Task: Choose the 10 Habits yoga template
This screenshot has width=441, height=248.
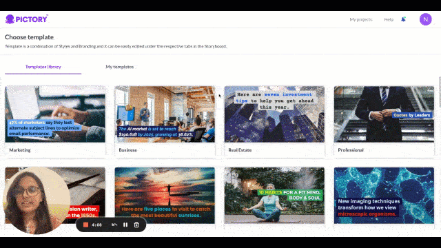Action: pyautogui.click(x=274, y=196)
